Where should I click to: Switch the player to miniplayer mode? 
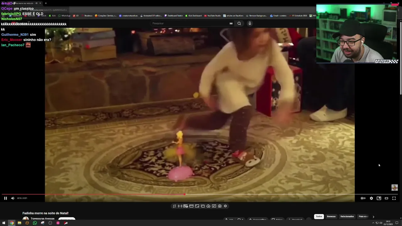tap(379, 198)
